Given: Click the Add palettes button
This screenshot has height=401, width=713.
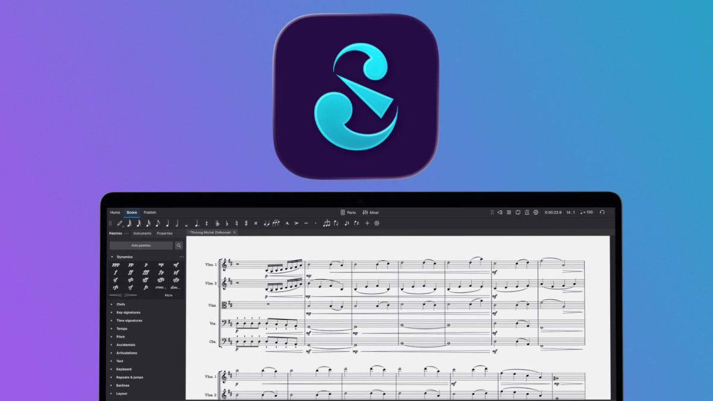Looking at the screenshot, I should pyautogui.click(x=141, y=245).
